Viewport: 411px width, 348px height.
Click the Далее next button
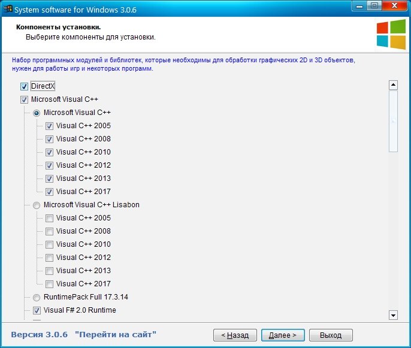(x=283, y=335)
